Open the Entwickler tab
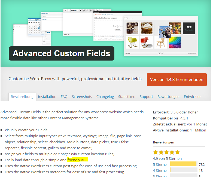Viewport: 213px width, 177px height. tap(192, 97)
